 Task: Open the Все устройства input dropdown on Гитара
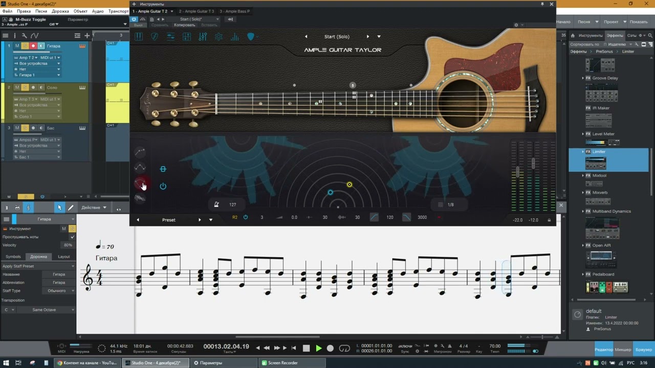(37, 63)
